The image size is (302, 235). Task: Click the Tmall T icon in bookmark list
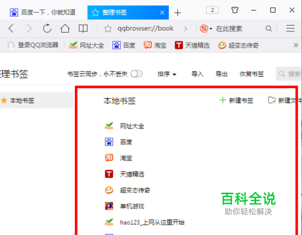[109, 174]
